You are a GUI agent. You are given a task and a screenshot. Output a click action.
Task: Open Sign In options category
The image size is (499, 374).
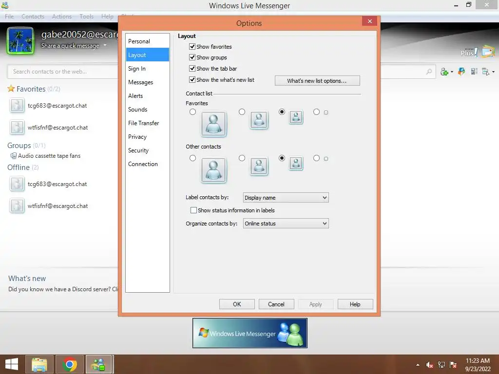(147, 69)
